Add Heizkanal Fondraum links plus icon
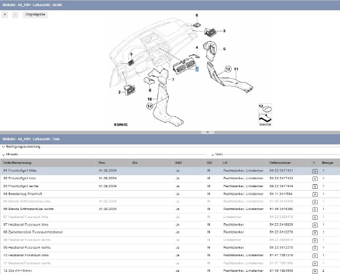 coord(315,256)
